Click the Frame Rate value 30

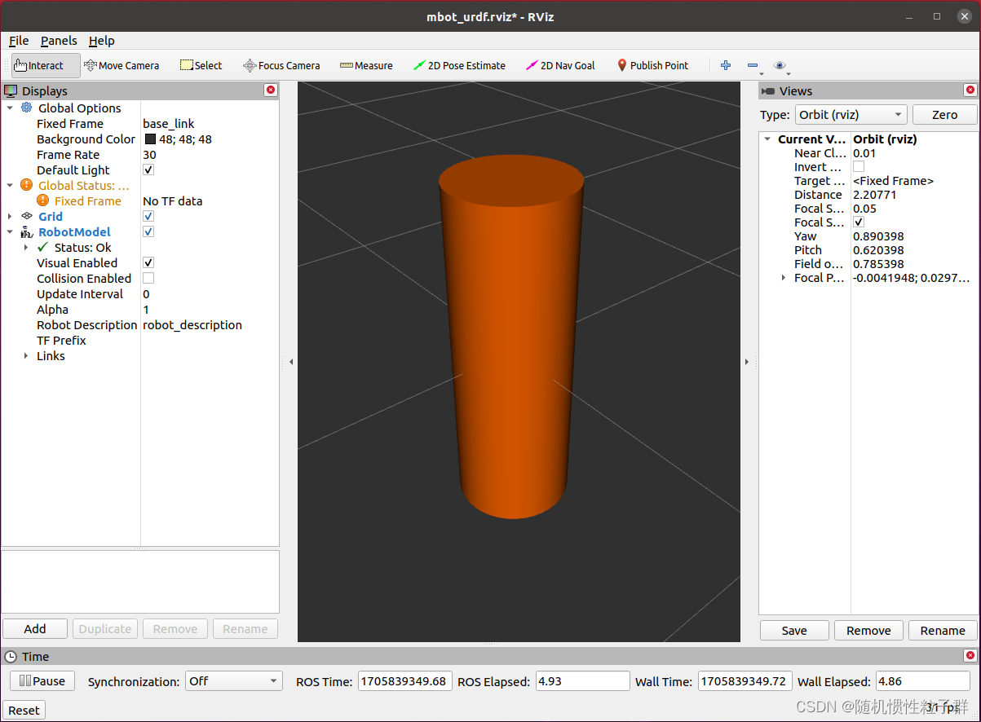click(149, 155)
